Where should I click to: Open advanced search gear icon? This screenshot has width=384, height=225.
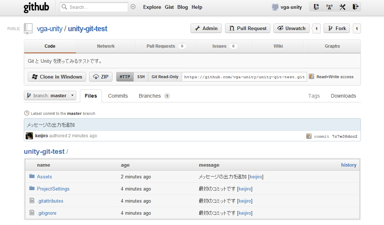tap(133, 7)
